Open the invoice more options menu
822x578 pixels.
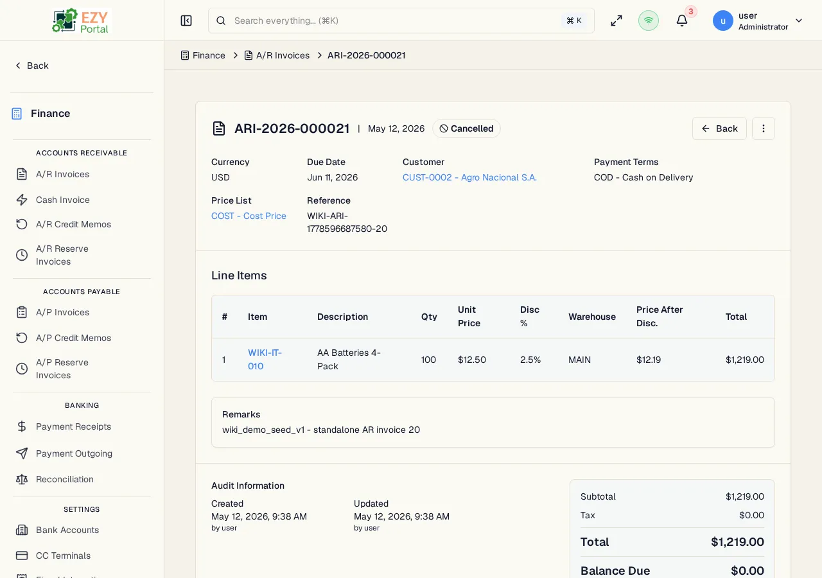pyautogui.click(x=764, y=128)
